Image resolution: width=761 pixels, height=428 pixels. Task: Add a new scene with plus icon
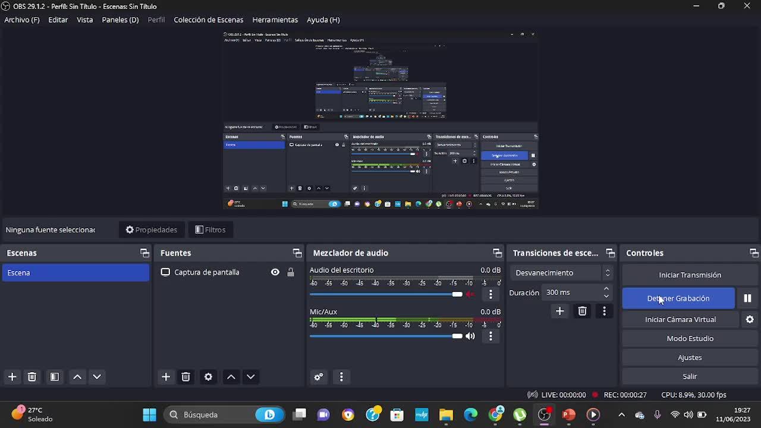tap(12, 377)
